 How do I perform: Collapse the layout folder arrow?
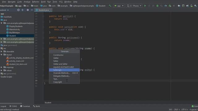(1, 55)
